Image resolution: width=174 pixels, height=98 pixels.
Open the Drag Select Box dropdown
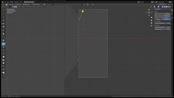(51, 5)
